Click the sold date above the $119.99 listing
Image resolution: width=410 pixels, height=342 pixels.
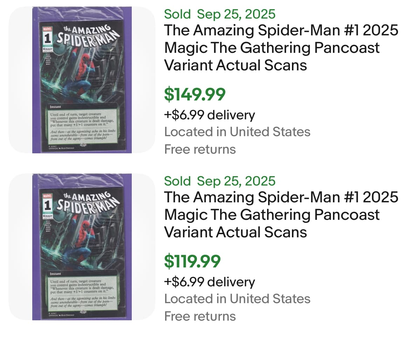(220, 181)
